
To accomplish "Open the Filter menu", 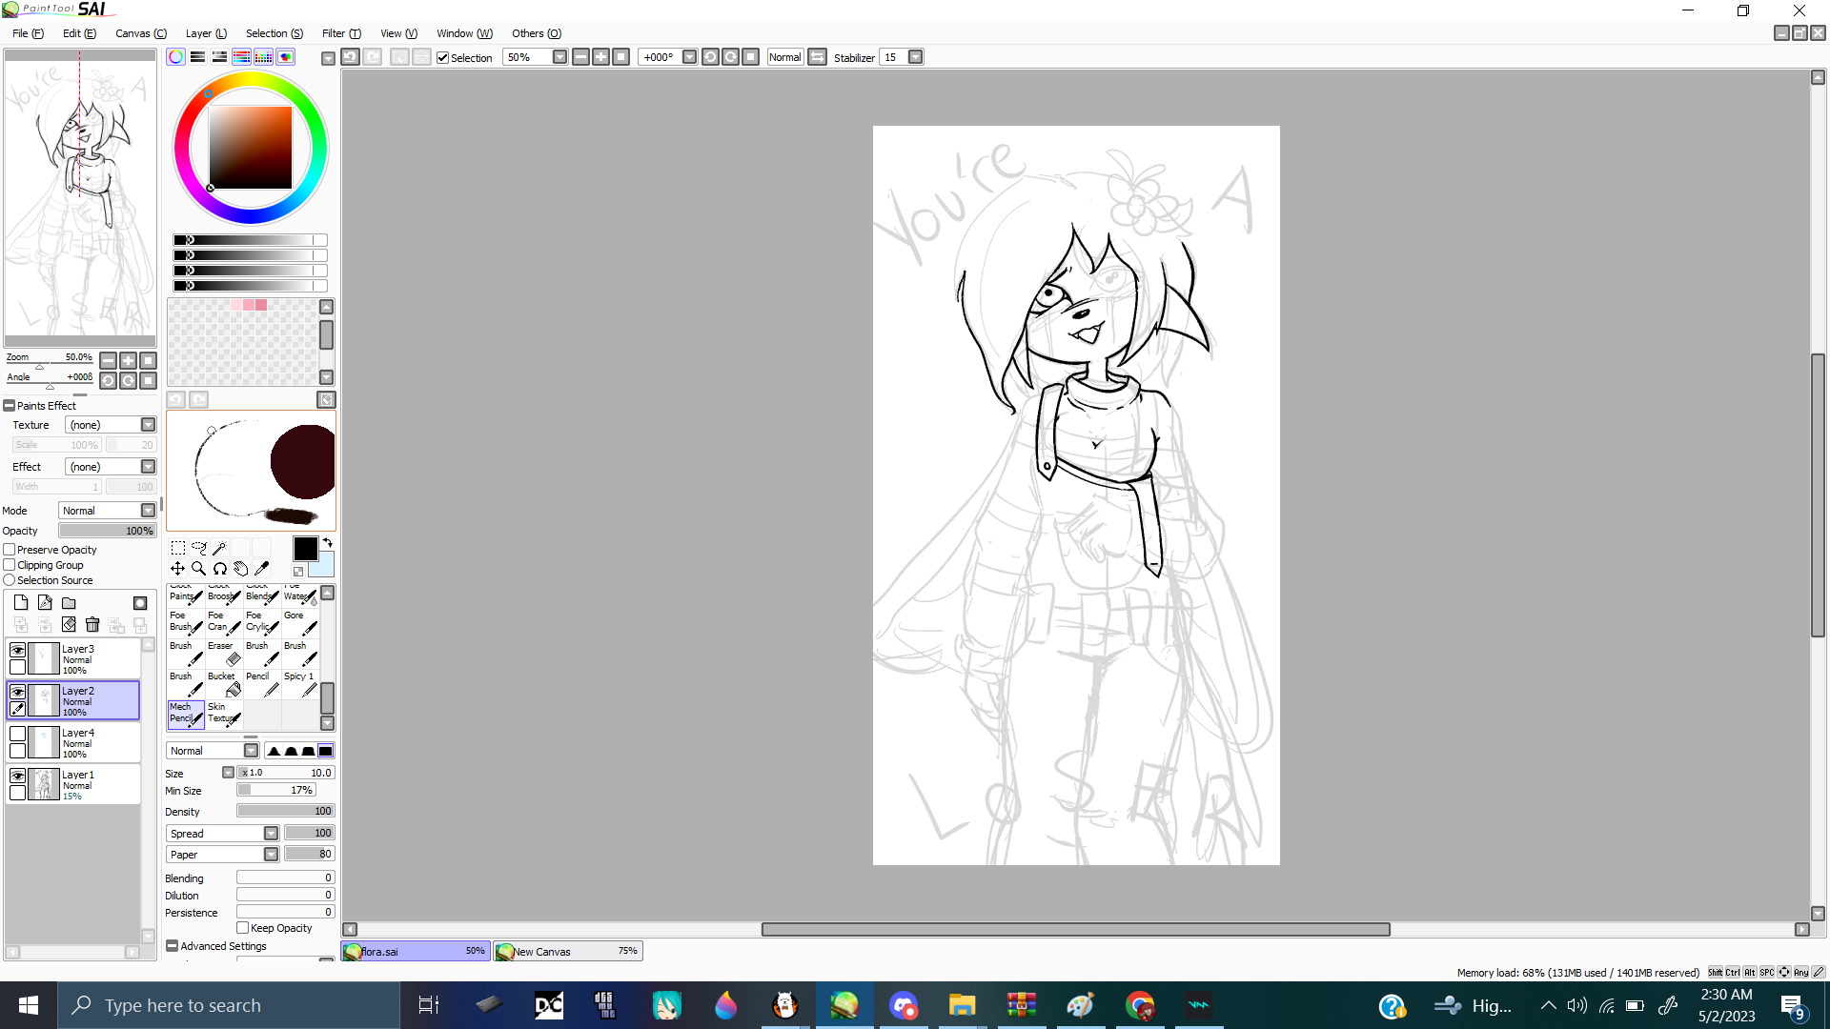I will point(340,33).
